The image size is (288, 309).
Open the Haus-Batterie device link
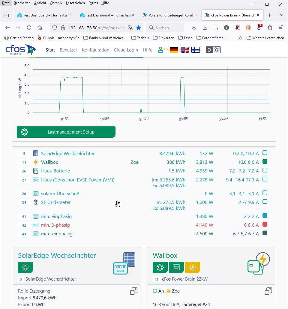[x=55, y=171]
